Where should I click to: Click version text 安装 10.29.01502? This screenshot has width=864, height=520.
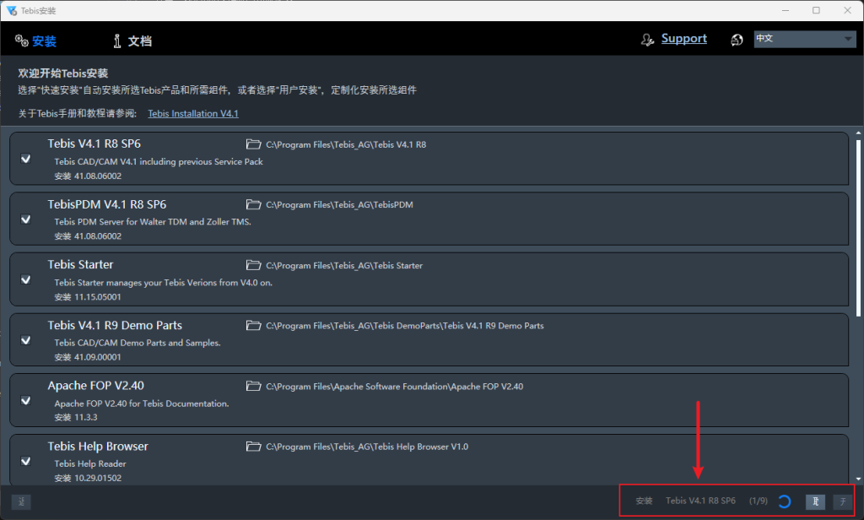[88, 478]
